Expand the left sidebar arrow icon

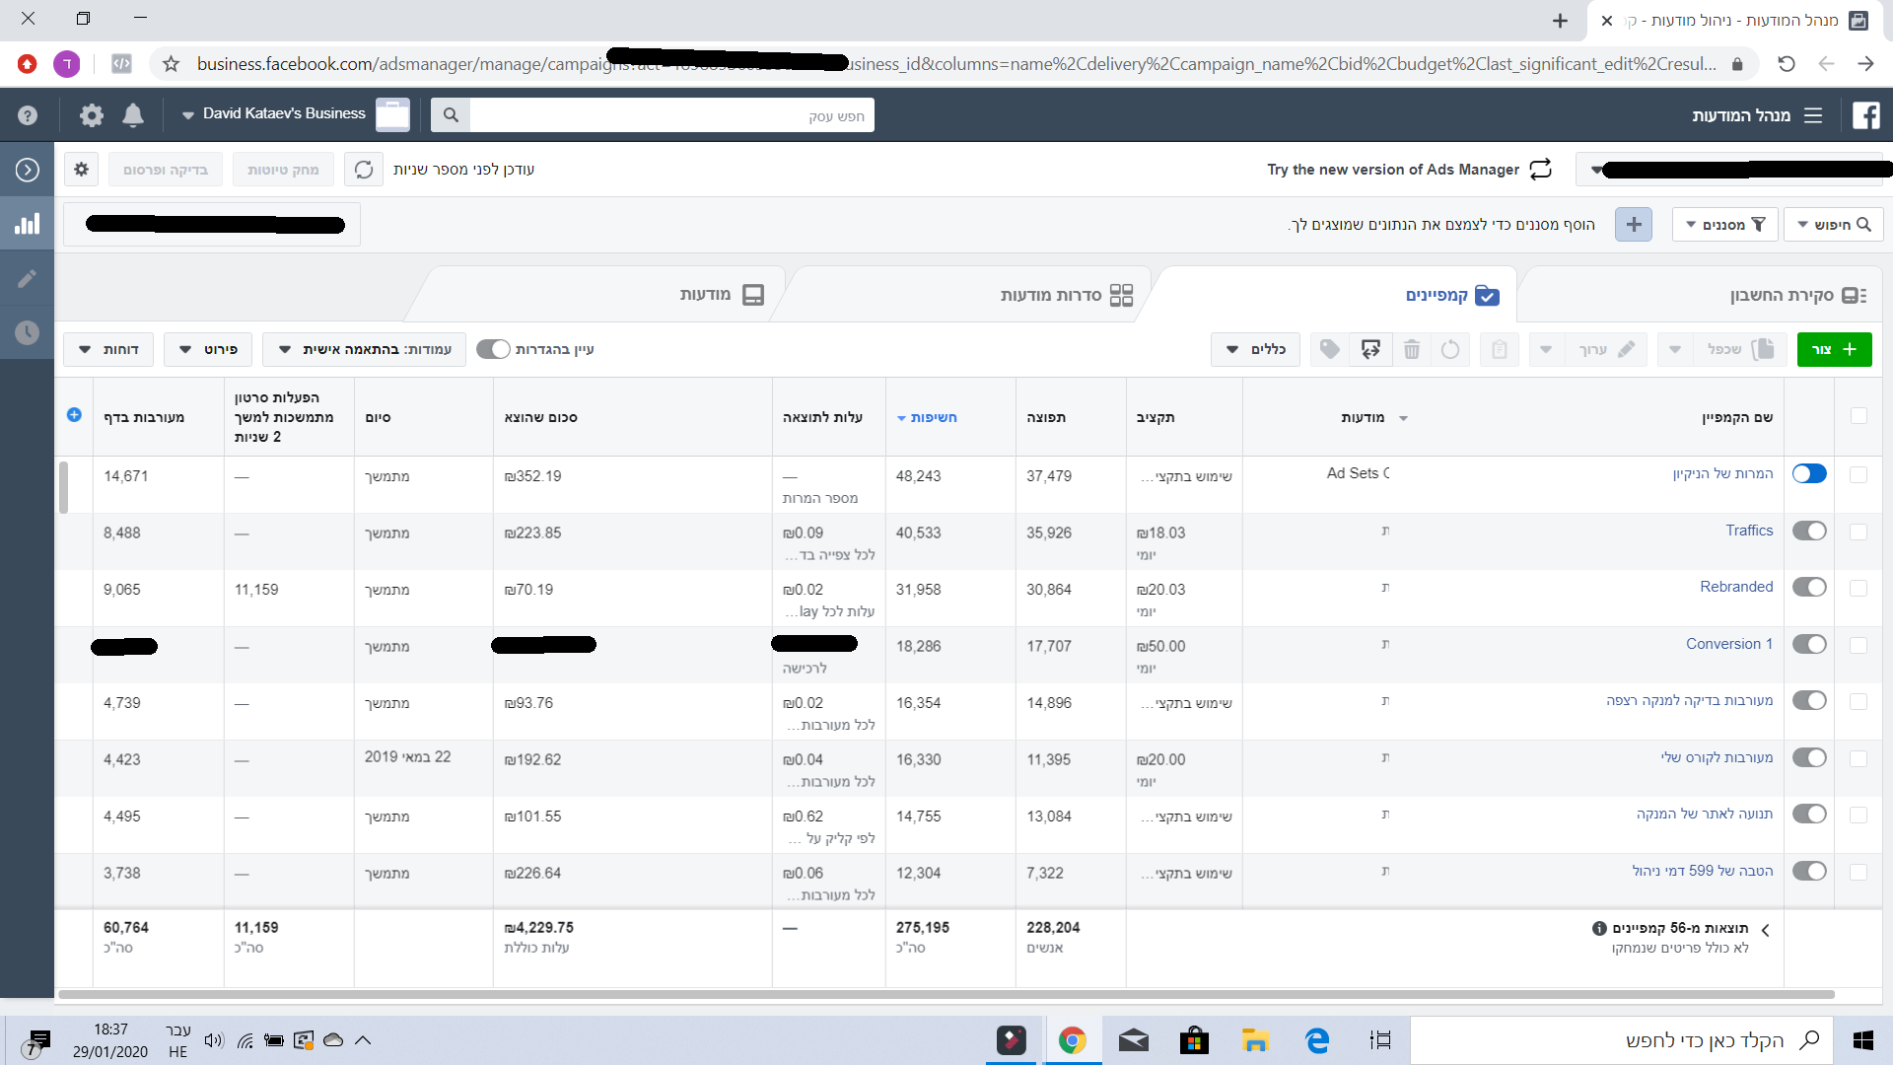click(28, 170)
